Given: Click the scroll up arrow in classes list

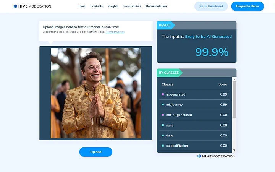Looking at the screenshot, I should 234,80.
